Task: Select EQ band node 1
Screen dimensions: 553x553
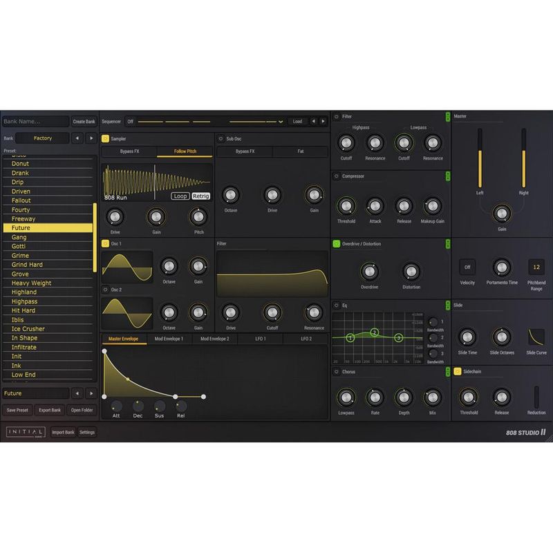Action: click(350, 338)
